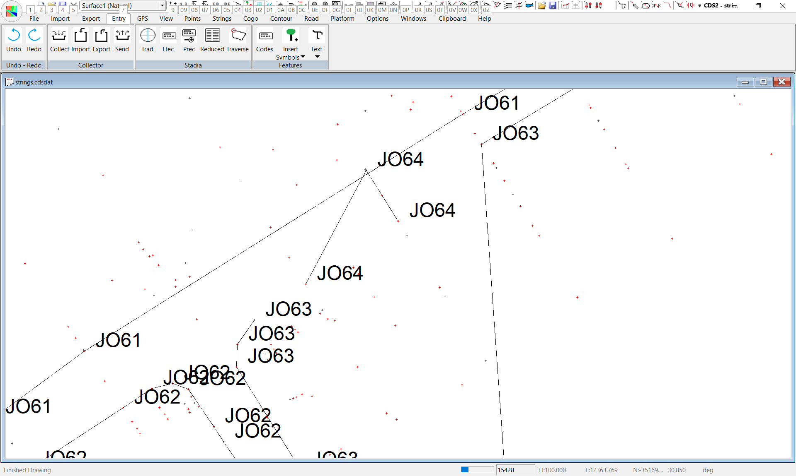Click the blue floppy save icon
This screenshot has width=796, height=476.
point(553,5)
